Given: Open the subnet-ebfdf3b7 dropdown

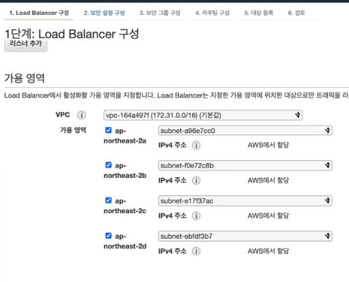Looking at the screenshot, I should pos(246,236).
